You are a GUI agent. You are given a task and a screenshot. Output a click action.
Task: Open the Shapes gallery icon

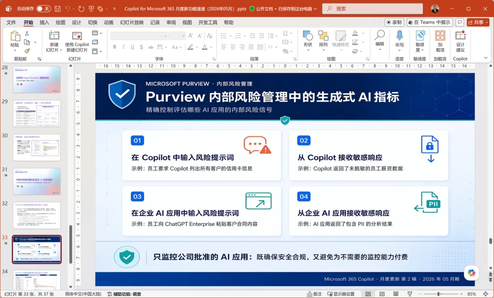tap(308, 36)
